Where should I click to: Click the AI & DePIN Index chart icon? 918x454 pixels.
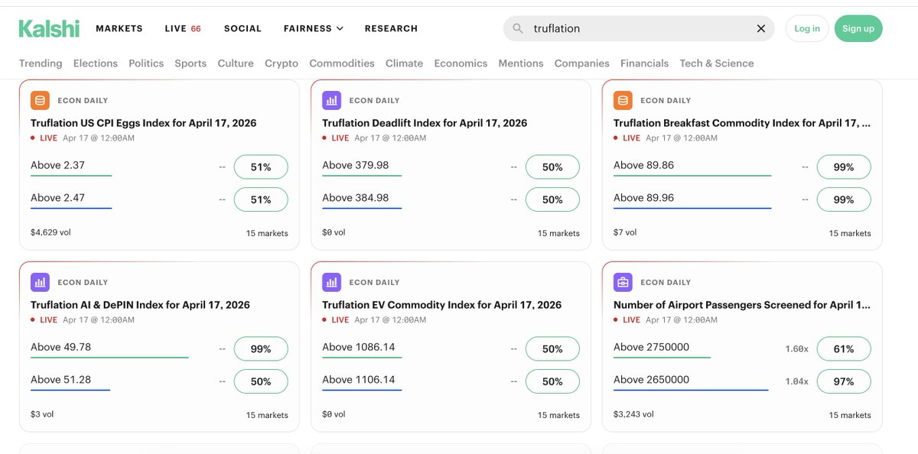[40, 282]
